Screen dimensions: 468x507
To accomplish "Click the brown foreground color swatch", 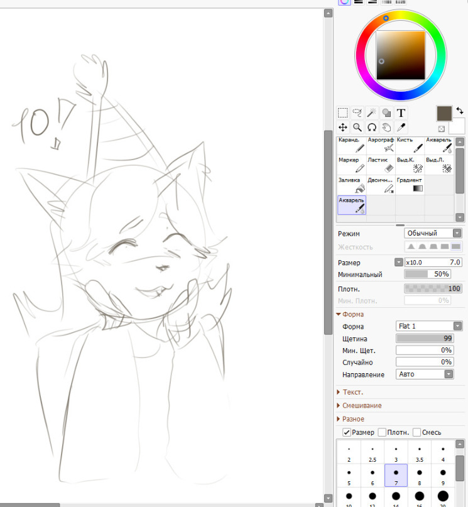I will [444, 114].
